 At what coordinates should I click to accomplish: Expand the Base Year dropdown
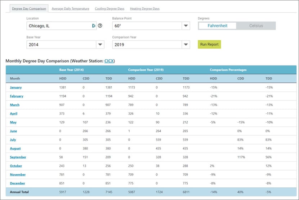[x=100, y=45]
